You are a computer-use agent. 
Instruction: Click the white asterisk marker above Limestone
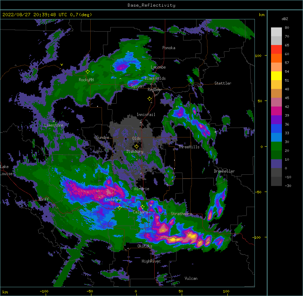[54, 122]
